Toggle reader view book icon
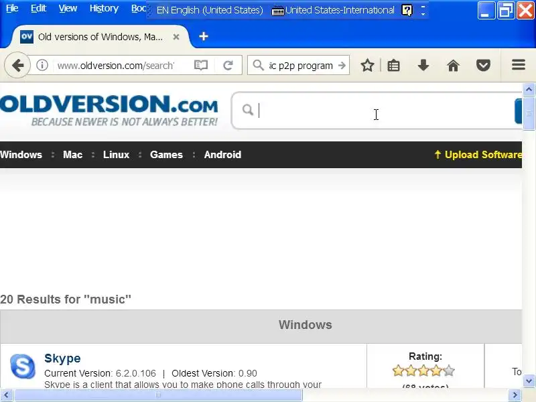Screen dimensions: 536x402 click(x=200, y=65)
